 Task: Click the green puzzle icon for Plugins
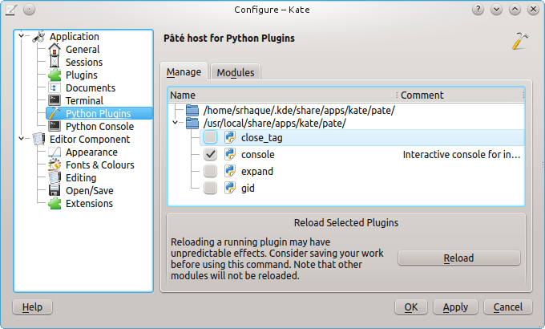coord(54,75)
